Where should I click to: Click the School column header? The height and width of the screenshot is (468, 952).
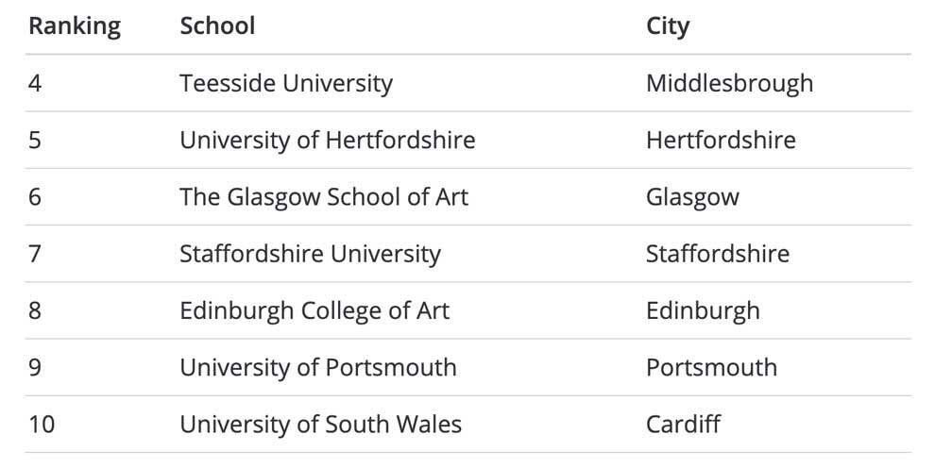coord(217,26)
